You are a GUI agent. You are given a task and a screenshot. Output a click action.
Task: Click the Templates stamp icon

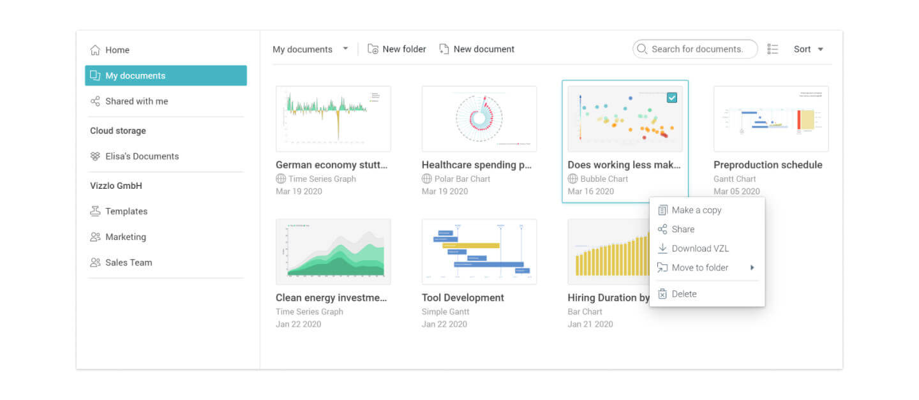click(x=95, y=211)
